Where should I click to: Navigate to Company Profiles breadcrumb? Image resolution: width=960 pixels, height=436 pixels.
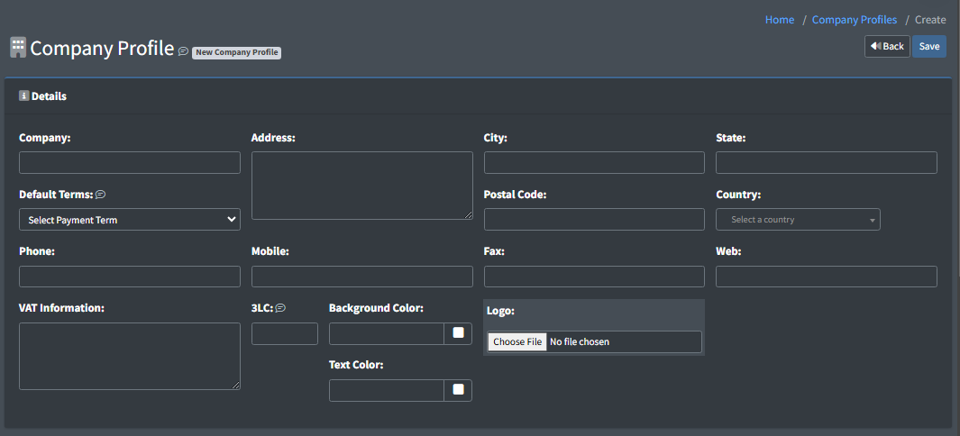(854, 20)
